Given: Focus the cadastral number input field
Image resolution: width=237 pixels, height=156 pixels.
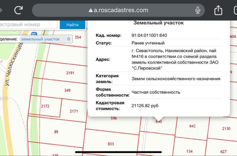Looking at the screenshot, I should [28, 24].
